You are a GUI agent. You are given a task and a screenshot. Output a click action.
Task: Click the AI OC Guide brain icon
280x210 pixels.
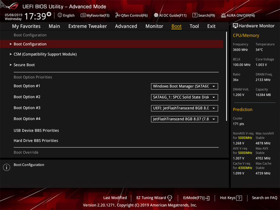pyautogui.click(x=156, y=15)
